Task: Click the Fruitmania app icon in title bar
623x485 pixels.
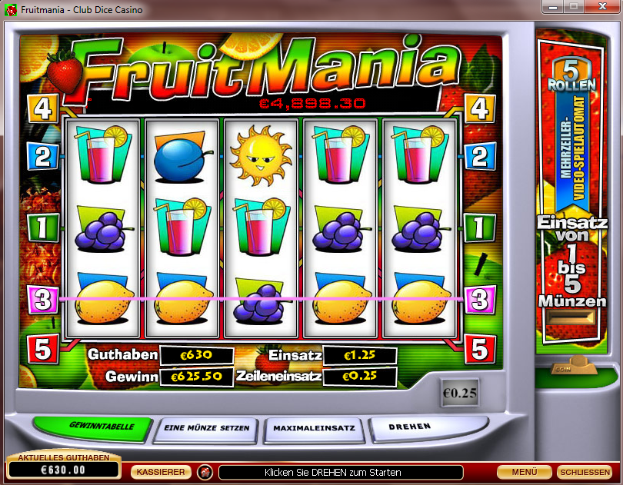Action: pyautogui.click(x=11, y=9)
